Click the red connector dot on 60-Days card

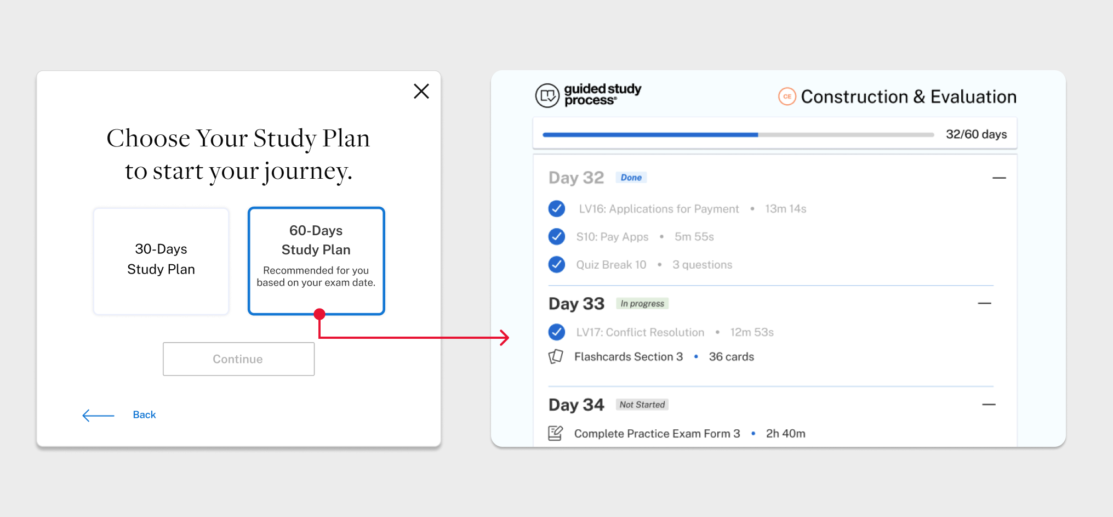coord(319,314)
